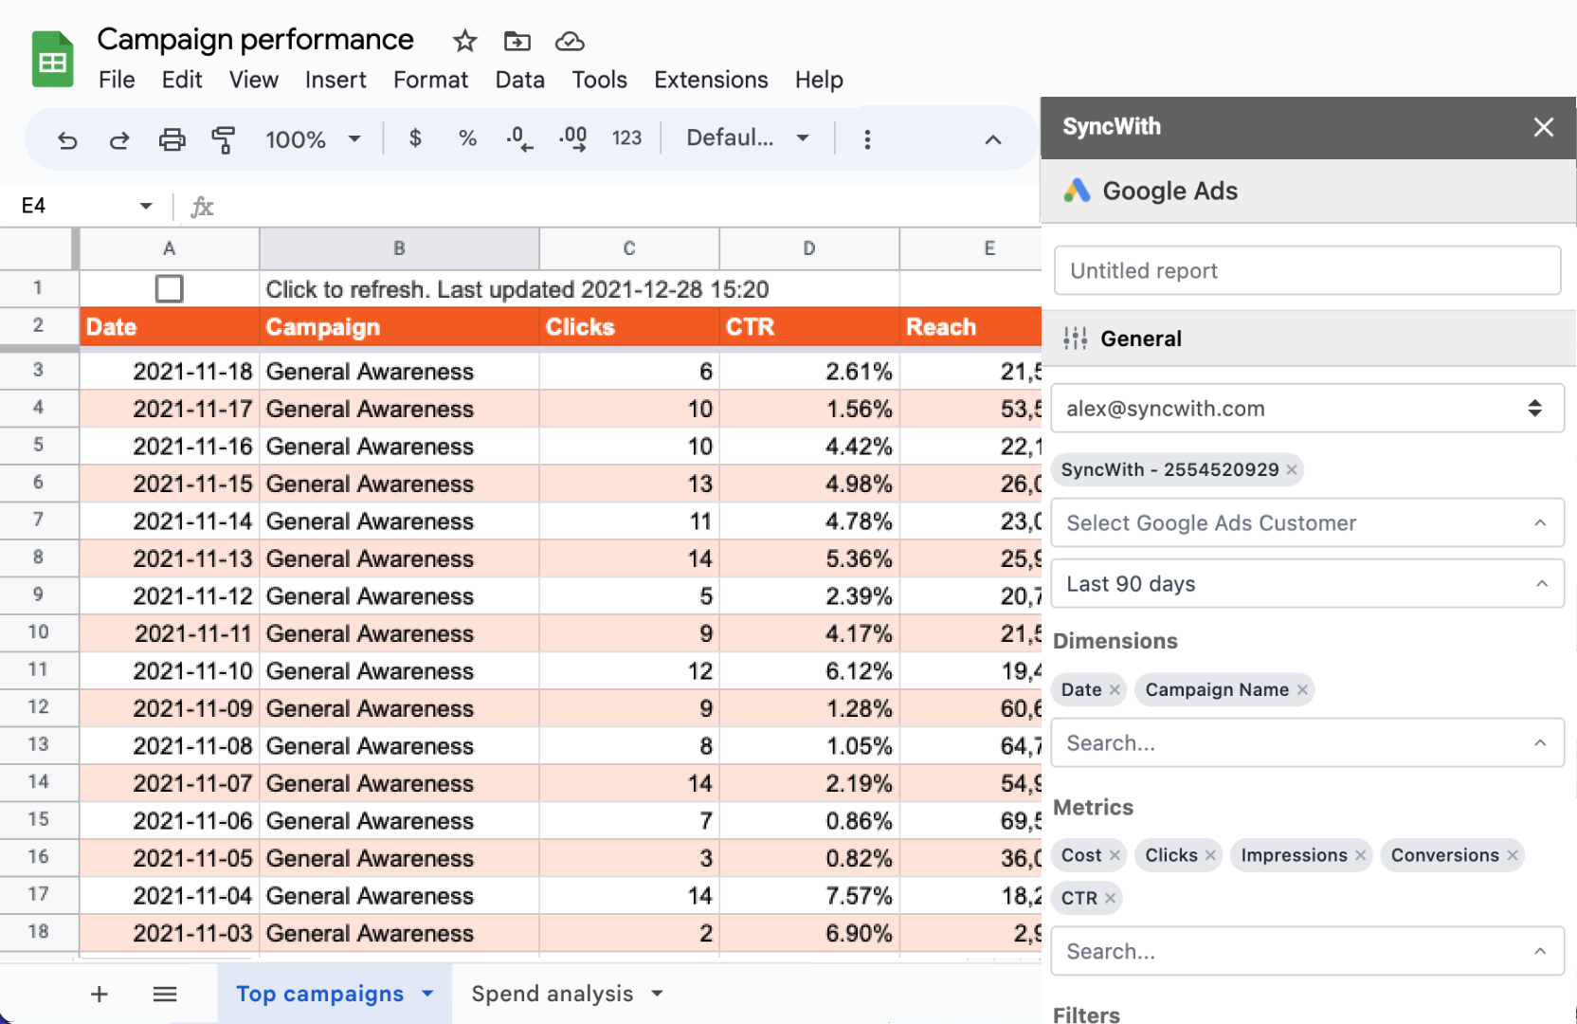This screenshot has height=1024, width=1577.
Task: Expand the Last 90 days date range selector
Action: pyautogui.click(x=1308, y=584)
